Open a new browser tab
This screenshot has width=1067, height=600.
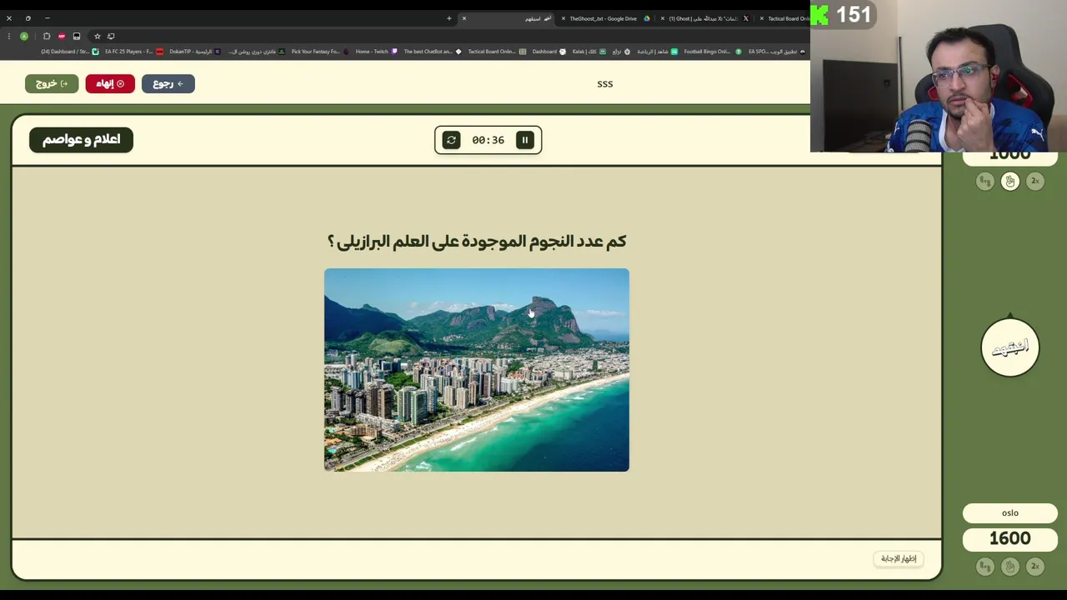click(448, 18)
